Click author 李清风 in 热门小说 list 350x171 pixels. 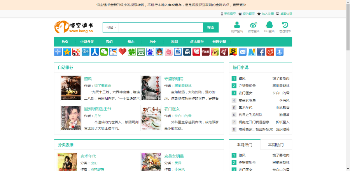coord(284,100)
